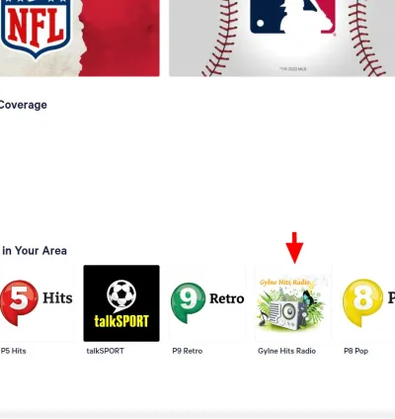395x419 pixels.
Task: Open the MLB batter silhouette logo
Action: point(293,17)
